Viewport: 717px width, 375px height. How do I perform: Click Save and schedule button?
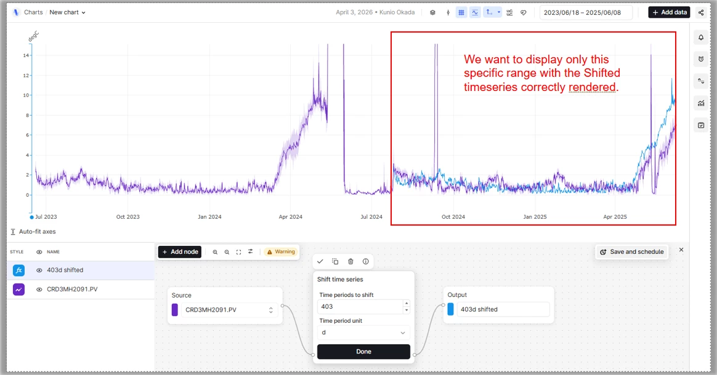[632, 252]
